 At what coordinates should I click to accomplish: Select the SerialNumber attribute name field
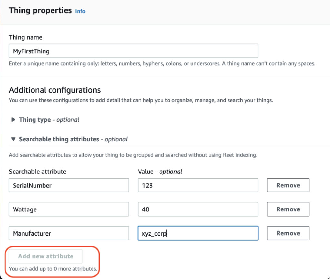[69, 185]
